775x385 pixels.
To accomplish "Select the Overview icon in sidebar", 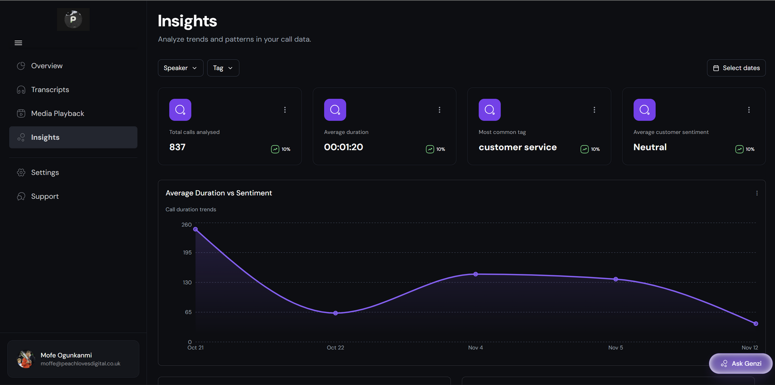I will [21, 66].
